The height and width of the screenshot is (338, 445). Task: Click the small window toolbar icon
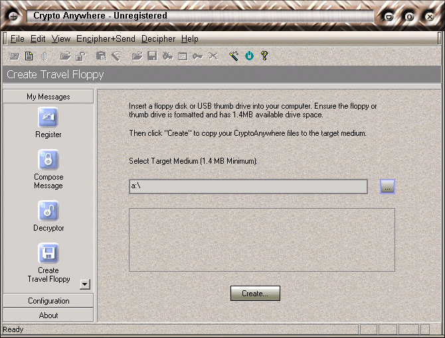click(183, 56)
